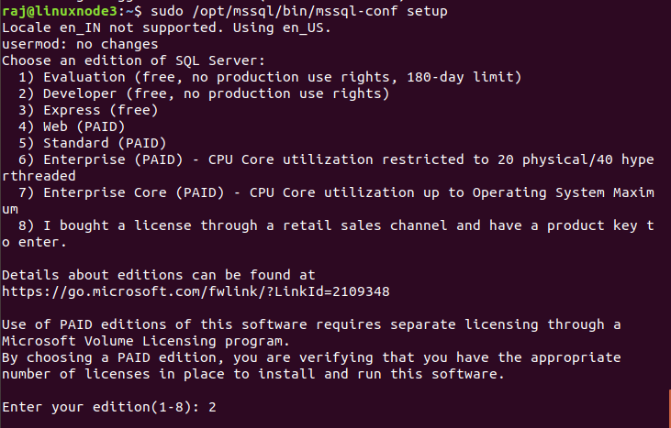Click the 'Use of PAID editions' licensing line
The height and width of the screenshot is (428, 671).
[x=310, y=324]
